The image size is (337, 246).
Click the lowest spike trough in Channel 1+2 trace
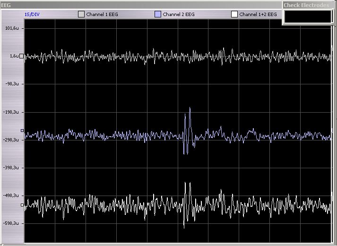pos(184,228)
